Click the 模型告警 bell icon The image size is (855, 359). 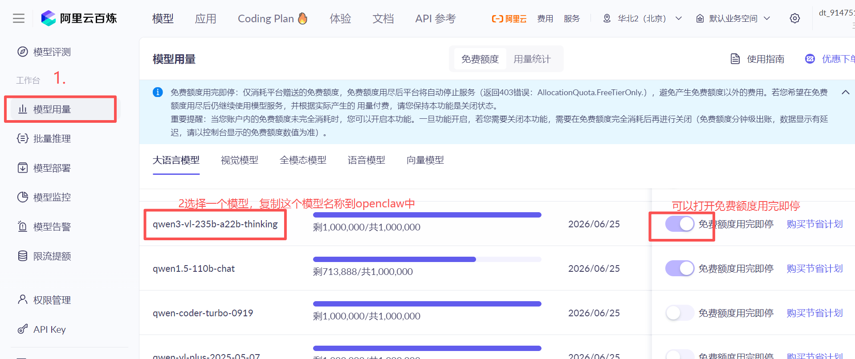click(x=23, y=226)
